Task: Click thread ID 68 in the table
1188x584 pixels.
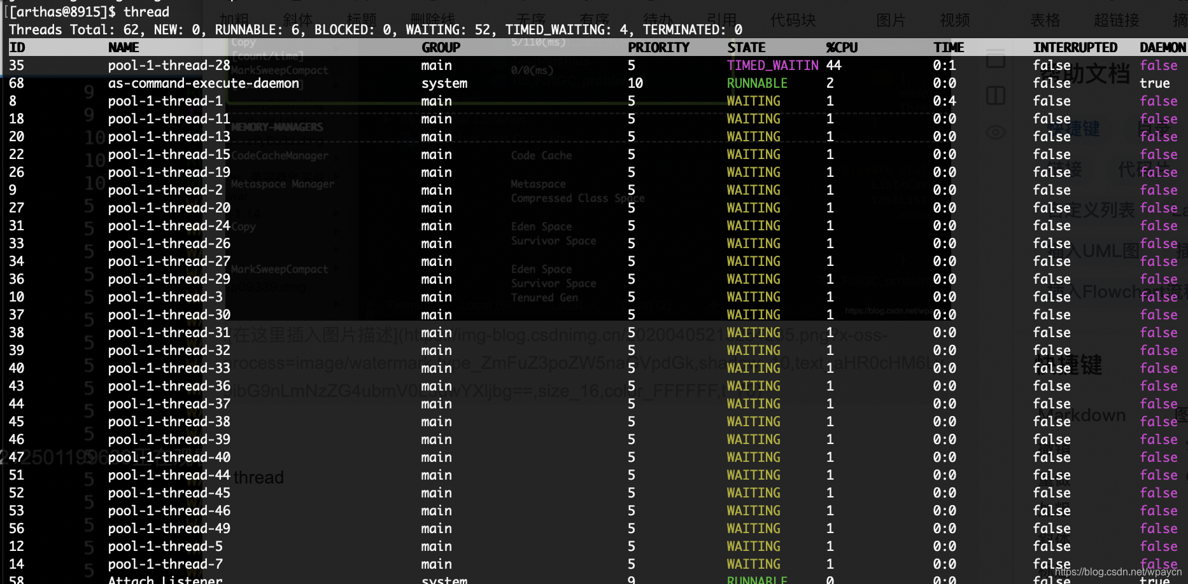Action: [17, 83]
